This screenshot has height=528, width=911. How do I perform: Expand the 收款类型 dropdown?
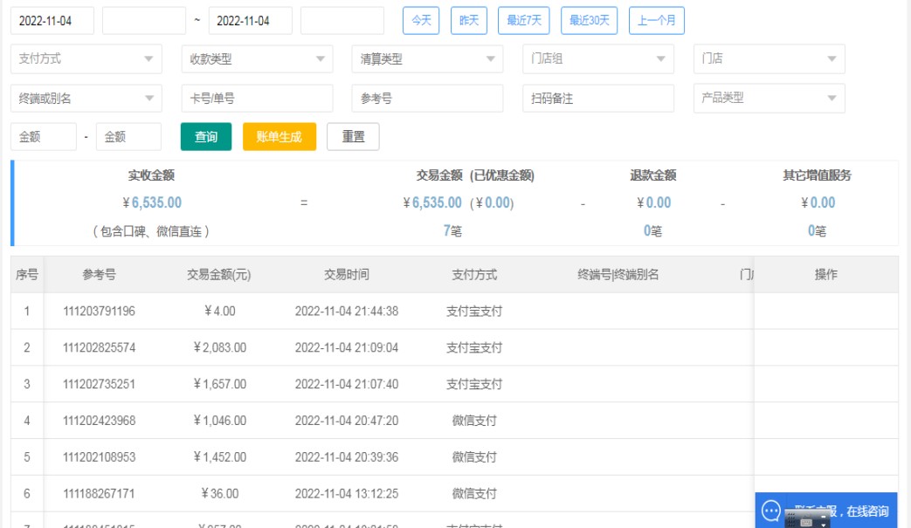257,59
